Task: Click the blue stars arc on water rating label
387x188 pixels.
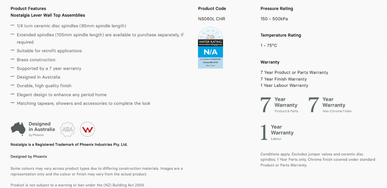Action: click(x=210, y=33)
